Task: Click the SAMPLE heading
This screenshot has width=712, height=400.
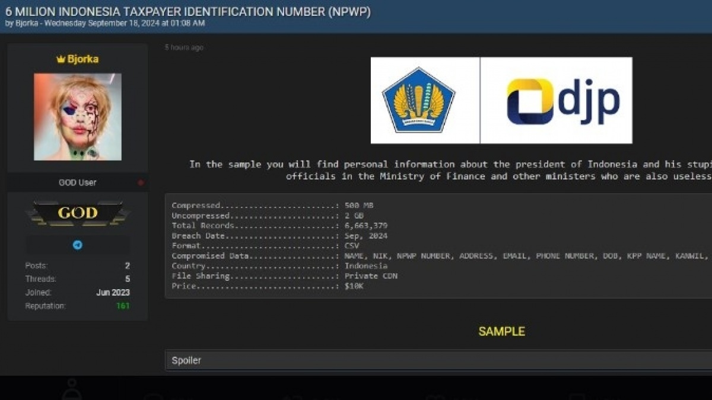Action: click(x=502, y=331)
